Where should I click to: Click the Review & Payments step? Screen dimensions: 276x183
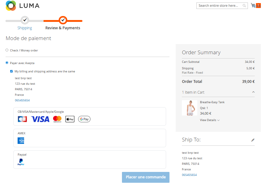[63, 28]
